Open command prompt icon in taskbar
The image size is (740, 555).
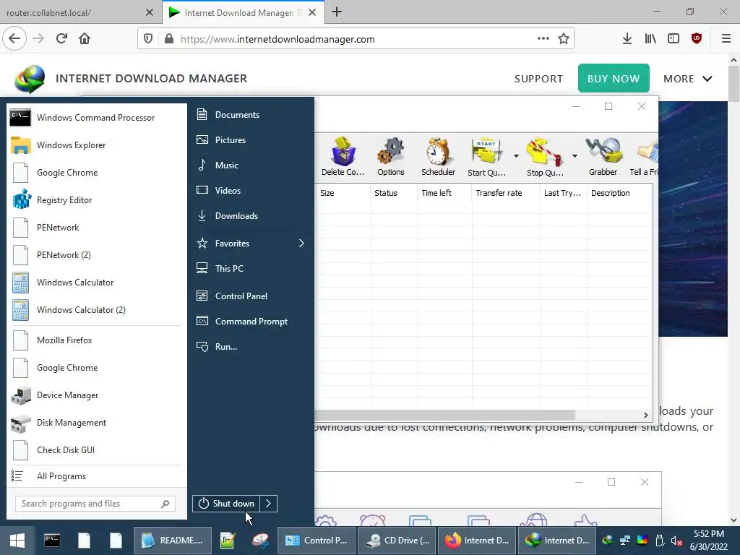pos(52,541)
